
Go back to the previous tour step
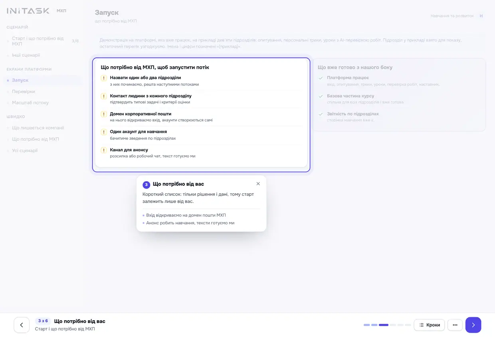click(x=22, y=325)
